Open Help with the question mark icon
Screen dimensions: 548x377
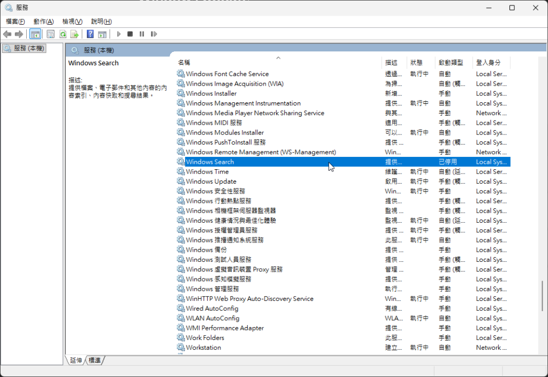click(90, 34)
